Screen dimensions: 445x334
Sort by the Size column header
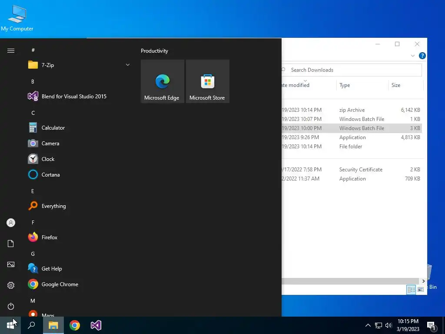tap(406, 85)
